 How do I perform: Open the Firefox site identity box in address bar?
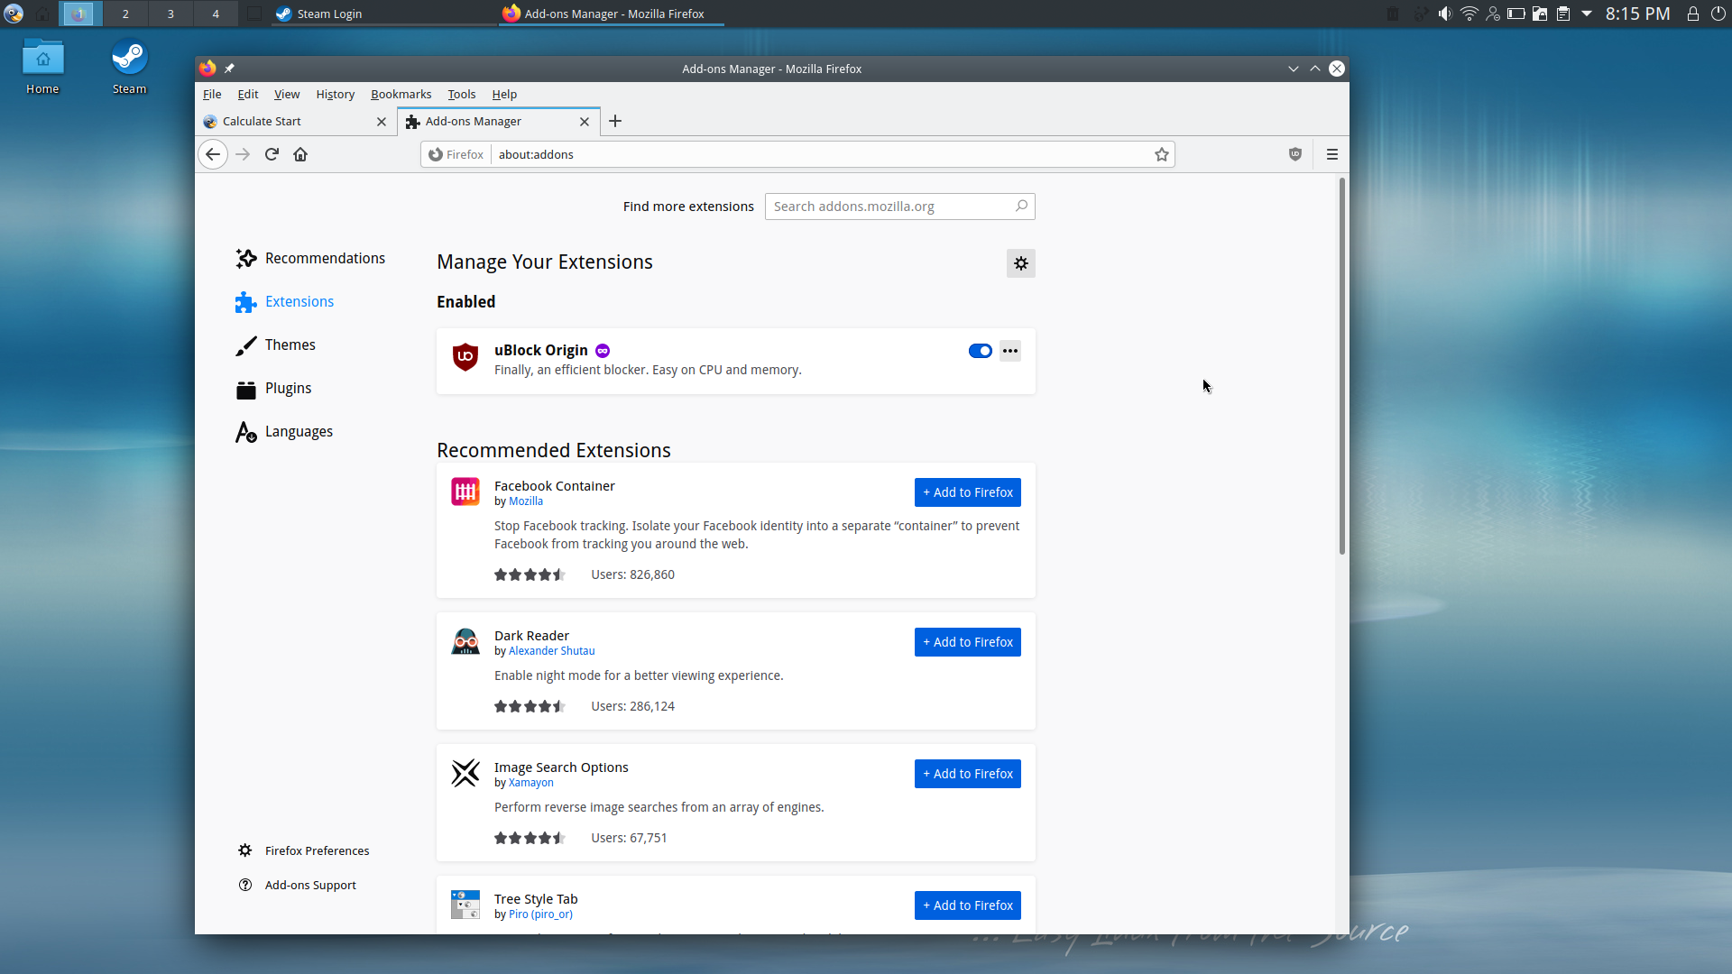click(x=456, y=154)
